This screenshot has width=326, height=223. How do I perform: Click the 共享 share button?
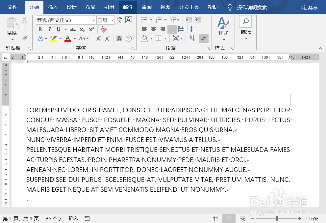309,8
